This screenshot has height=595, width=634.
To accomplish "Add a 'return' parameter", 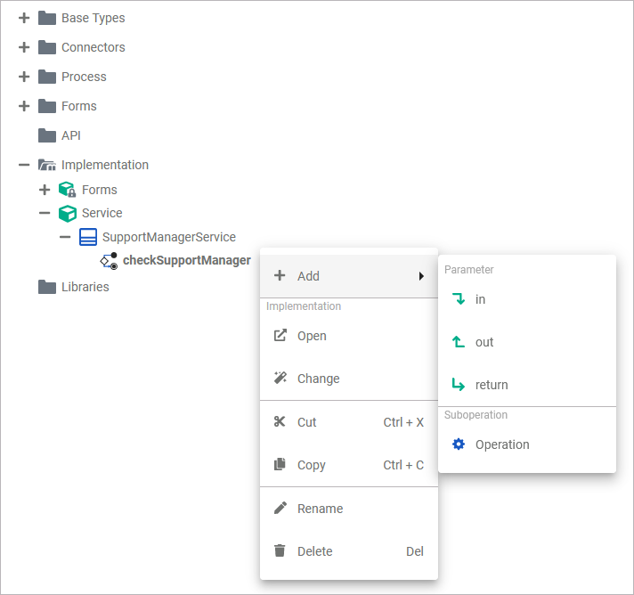I will click(527, 385).
